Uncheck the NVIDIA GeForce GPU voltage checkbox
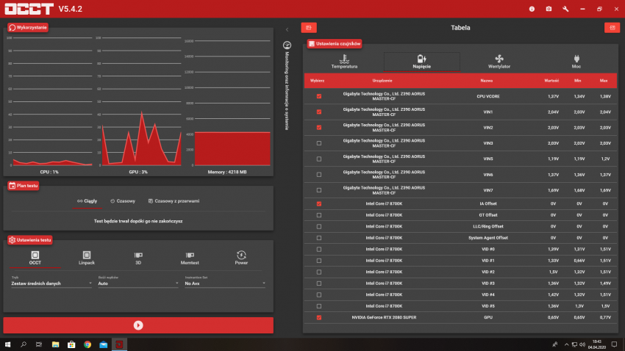 (318, 317)
